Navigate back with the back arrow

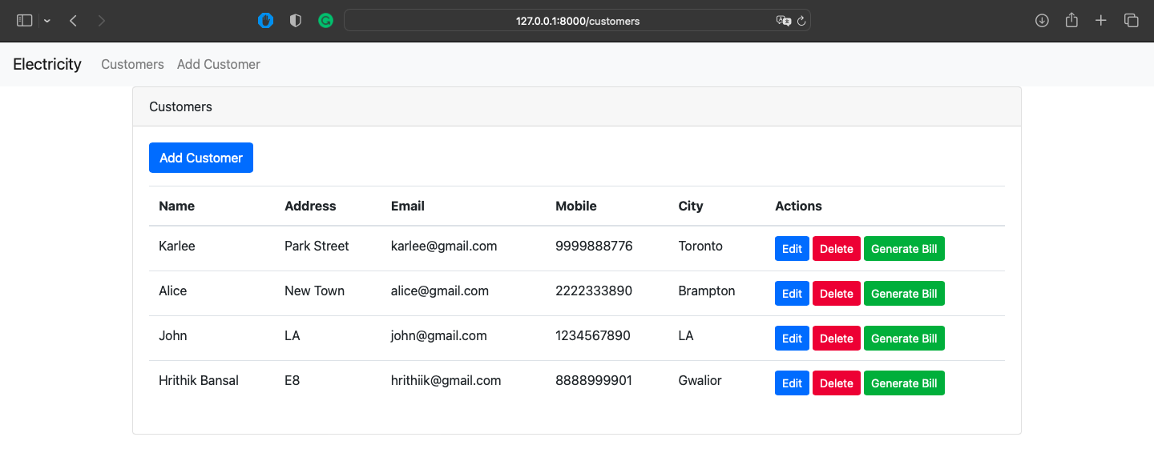coord(72,20)
